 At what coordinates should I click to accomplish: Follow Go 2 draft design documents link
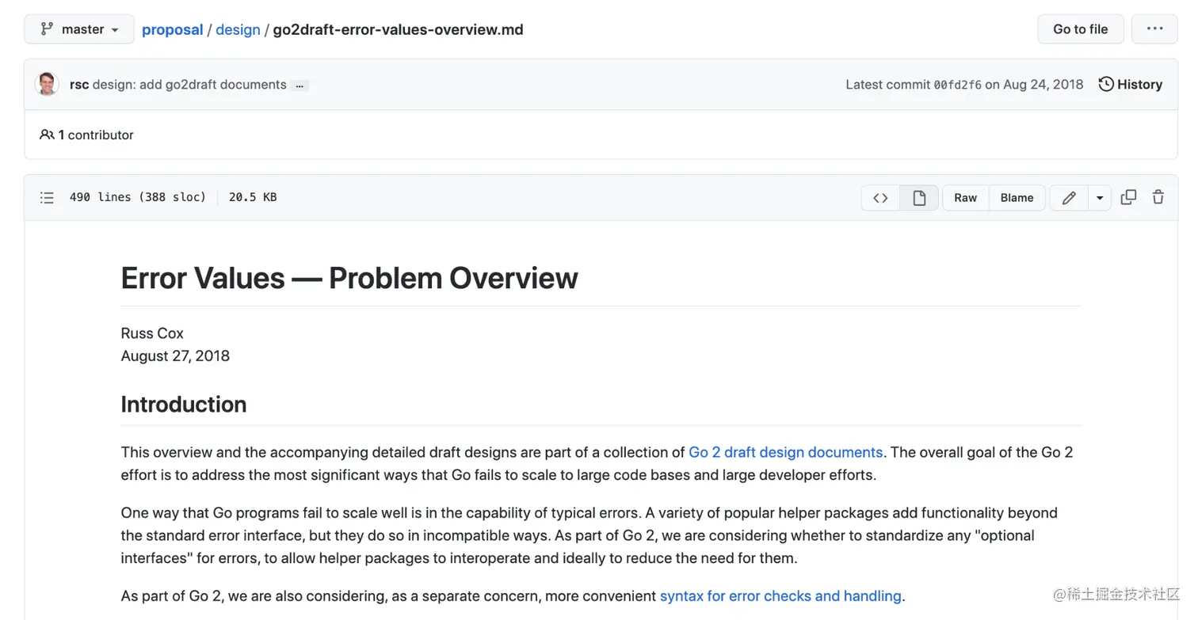coord(785,452)
